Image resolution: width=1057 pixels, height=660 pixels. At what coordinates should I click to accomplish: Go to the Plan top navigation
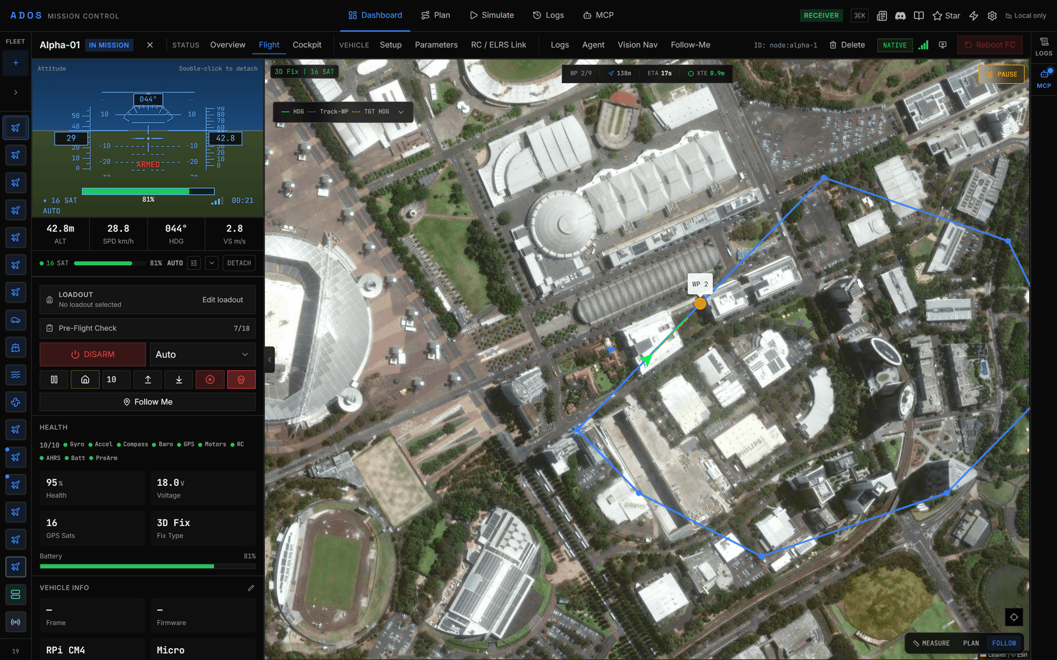(x=436, y=15)
